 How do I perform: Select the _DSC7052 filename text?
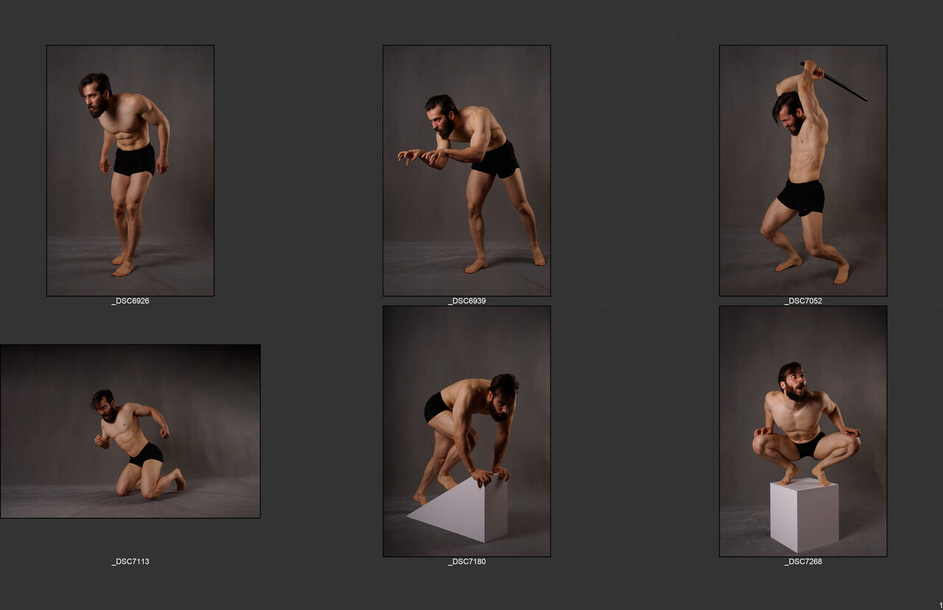(x=803, y=301)
